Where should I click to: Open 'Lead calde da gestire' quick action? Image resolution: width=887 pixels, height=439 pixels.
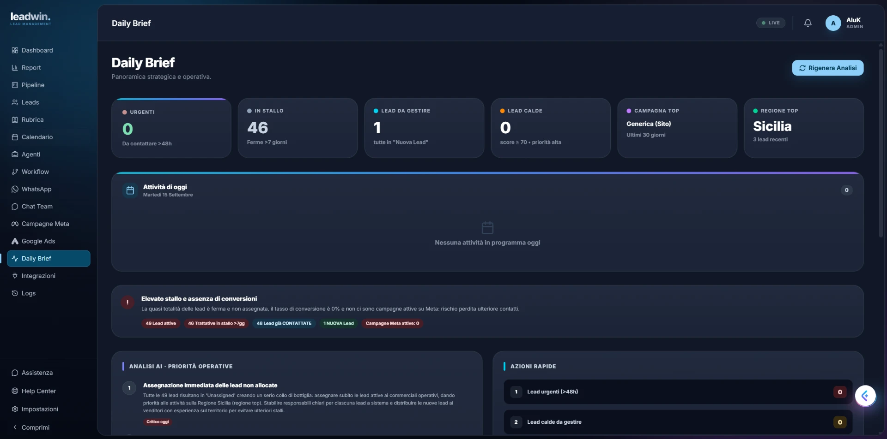tap(678, 422)
